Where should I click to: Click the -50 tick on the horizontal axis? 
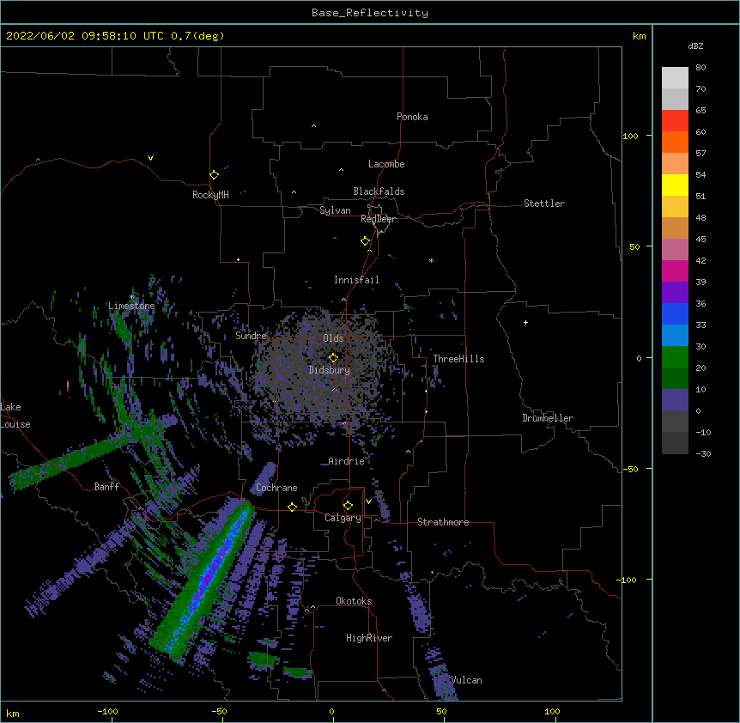click(219, 711)
